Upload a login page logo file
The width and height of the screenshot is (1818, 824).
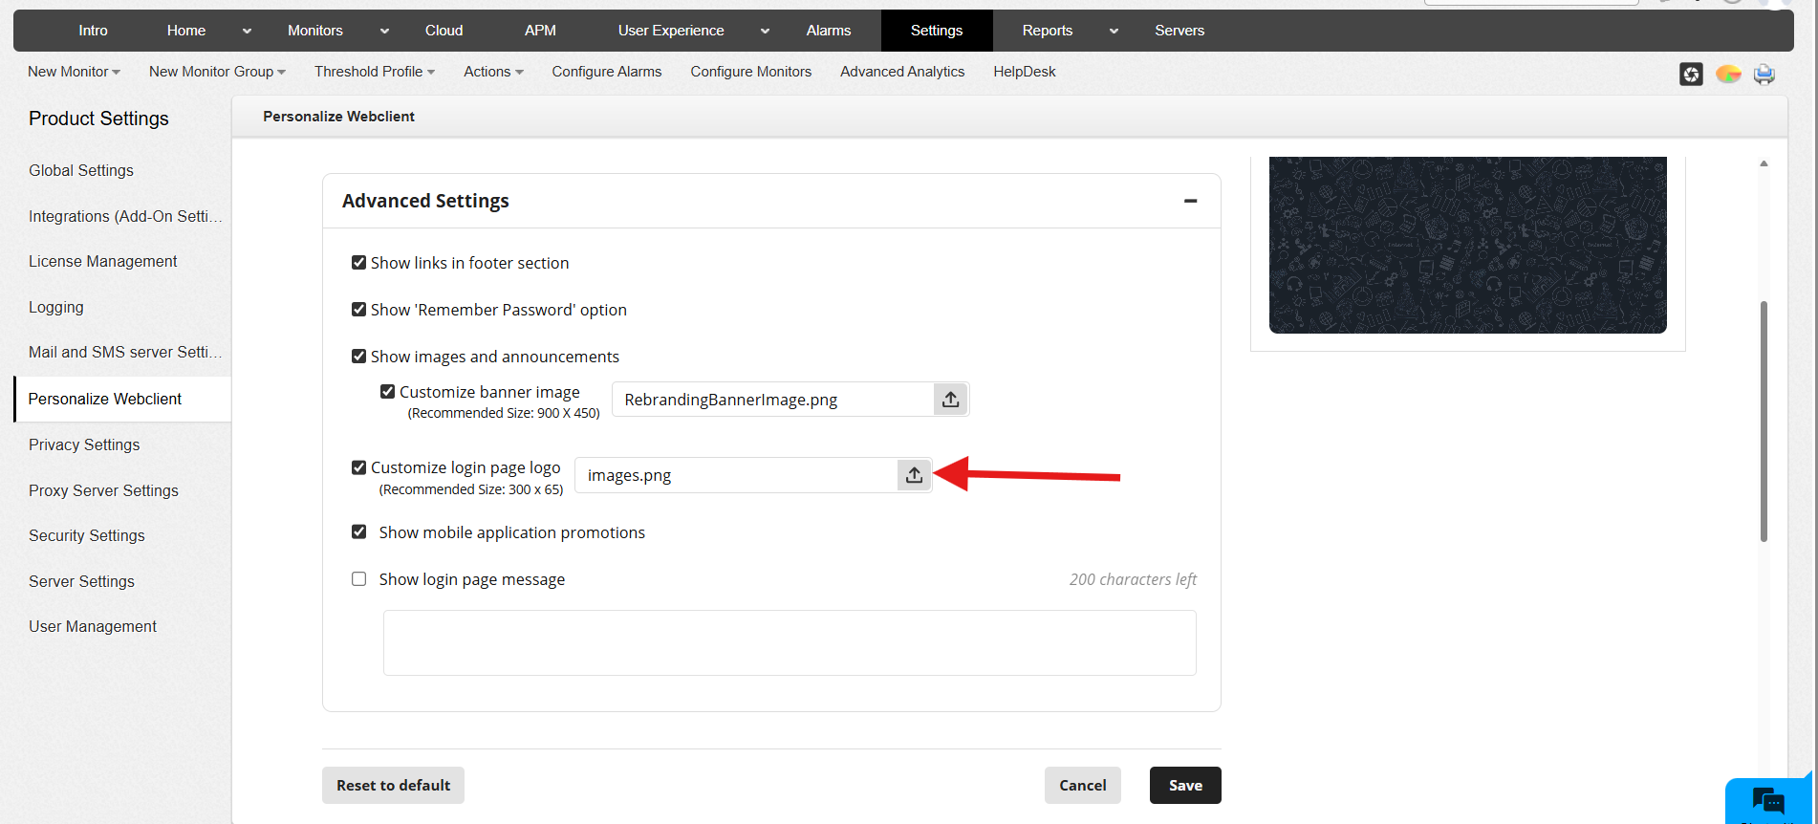coord(915,475)
